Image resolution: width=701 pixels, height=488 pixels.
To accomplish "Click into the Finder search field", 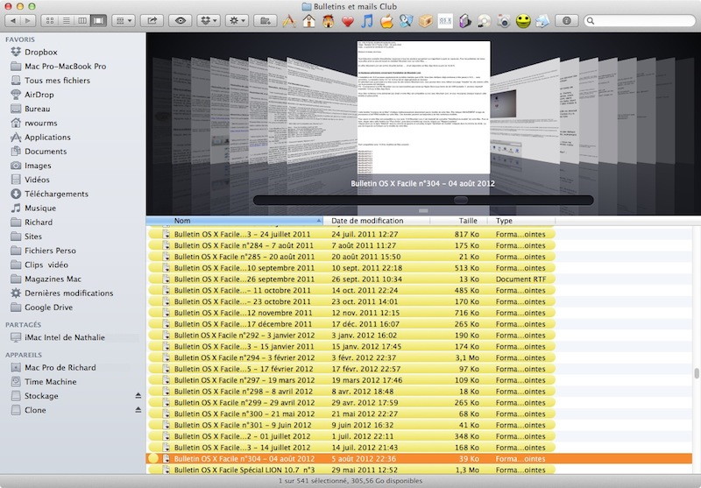I will (640, 20).
